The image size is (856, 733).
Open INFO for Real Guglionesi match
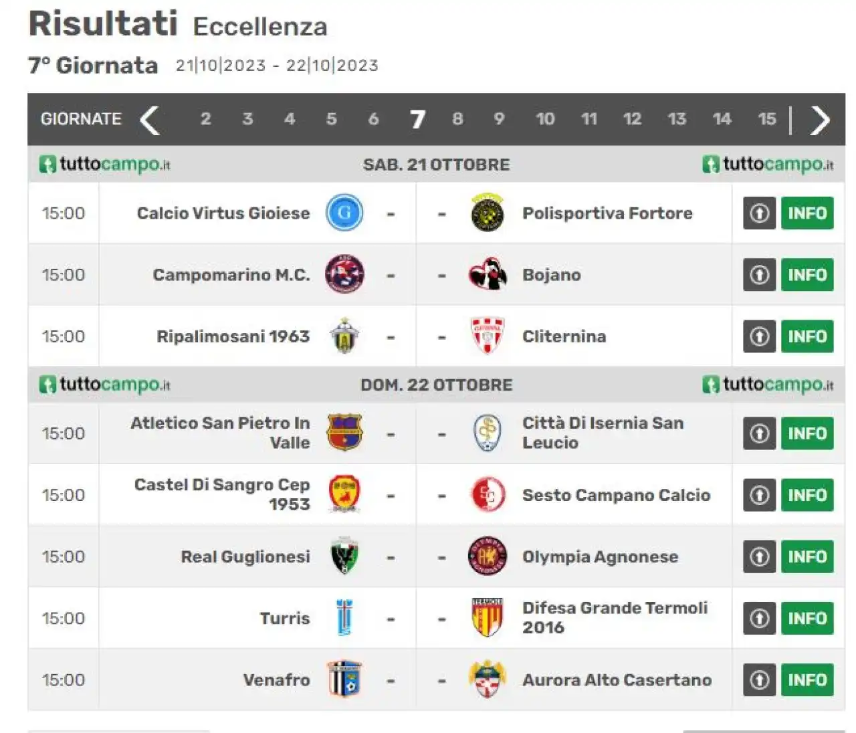807,556
